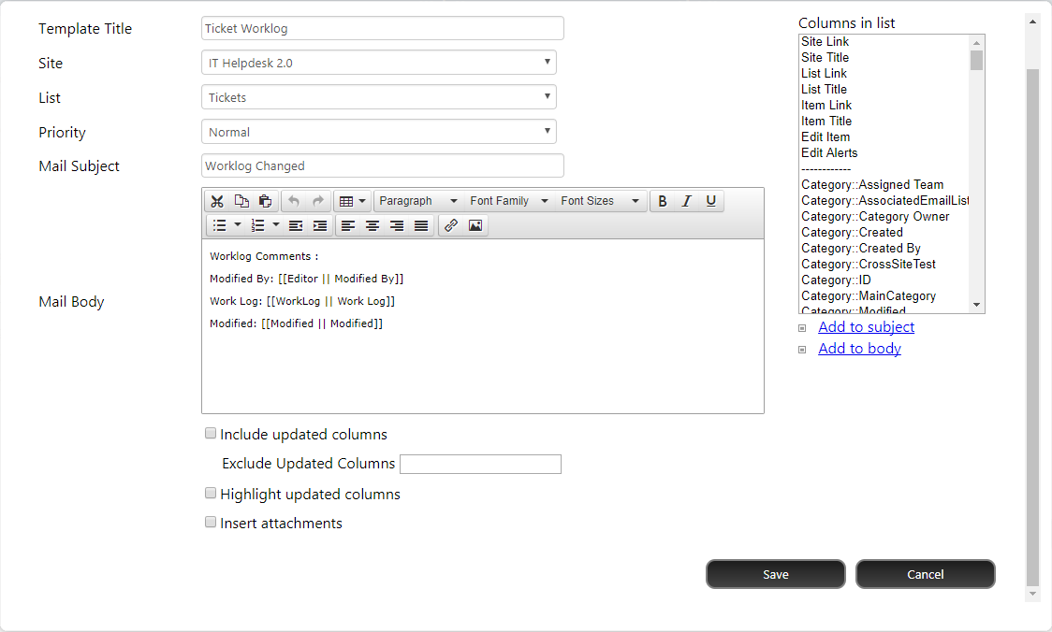
Task: Select Item Title in the columns list
Action: 826,121
